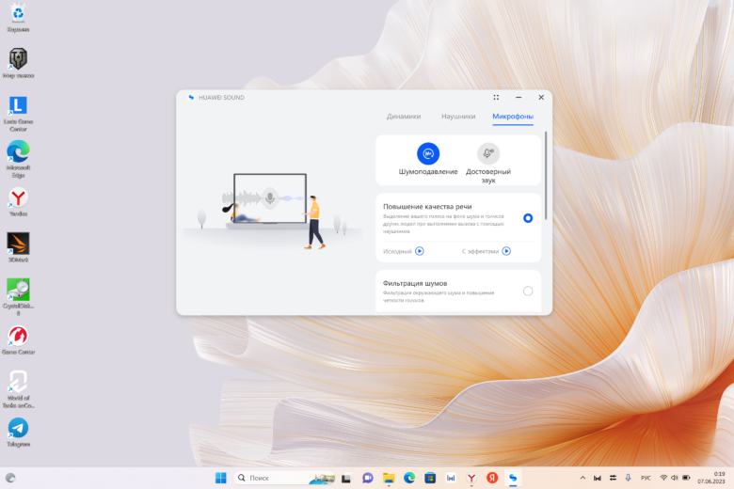Viewport: 734px width, 489px height.
Task: Click the Huawei Sound logo in title bar
Action: (191, 98)
